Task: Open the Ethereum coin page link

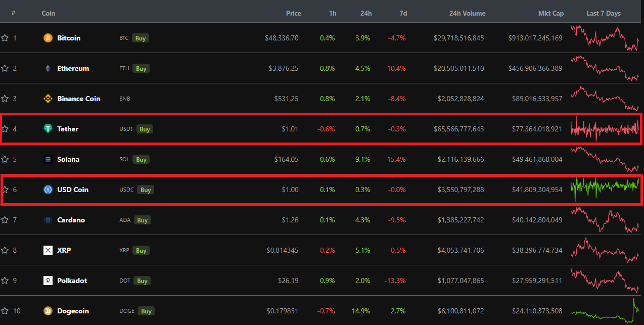Action: point(73,68)
